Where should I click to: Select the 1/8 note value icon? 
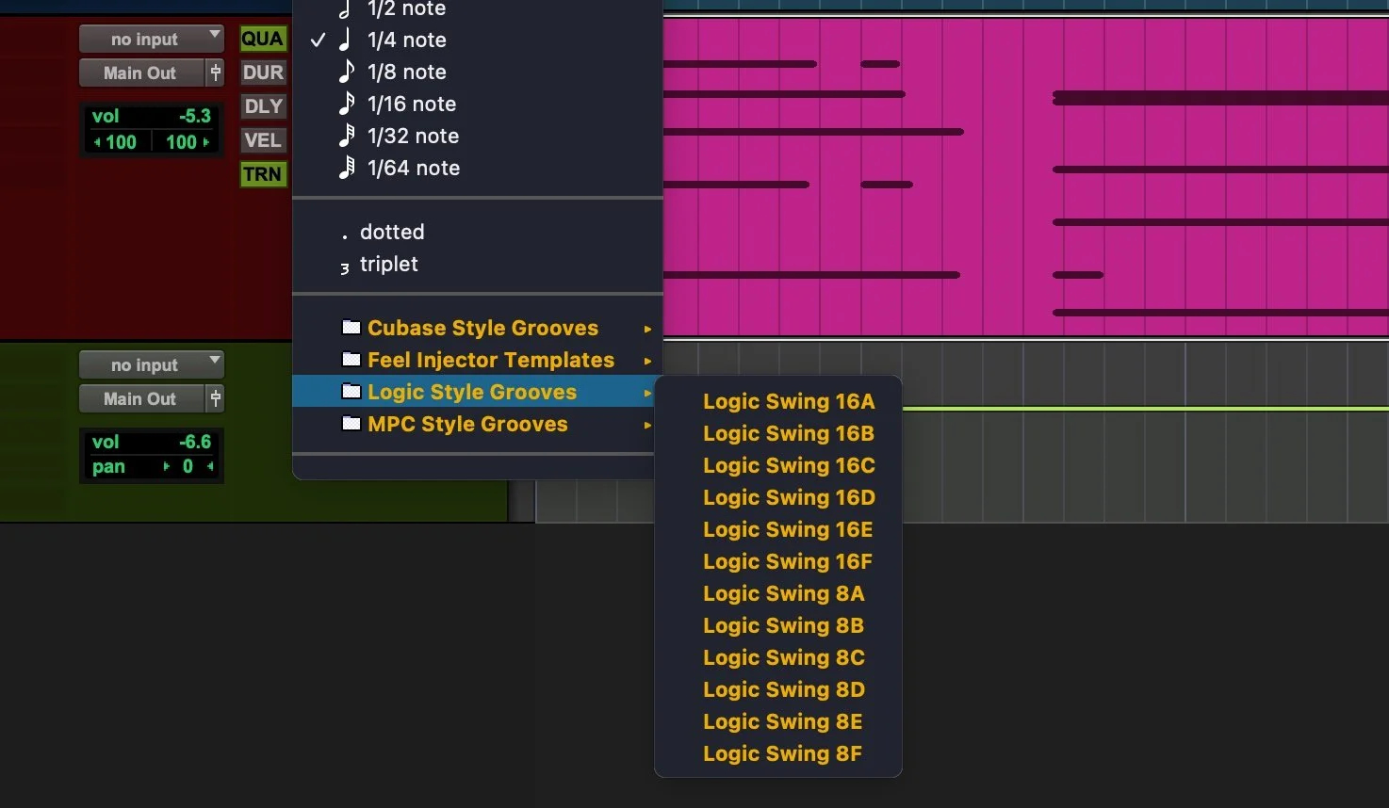[x=348, y=72]
